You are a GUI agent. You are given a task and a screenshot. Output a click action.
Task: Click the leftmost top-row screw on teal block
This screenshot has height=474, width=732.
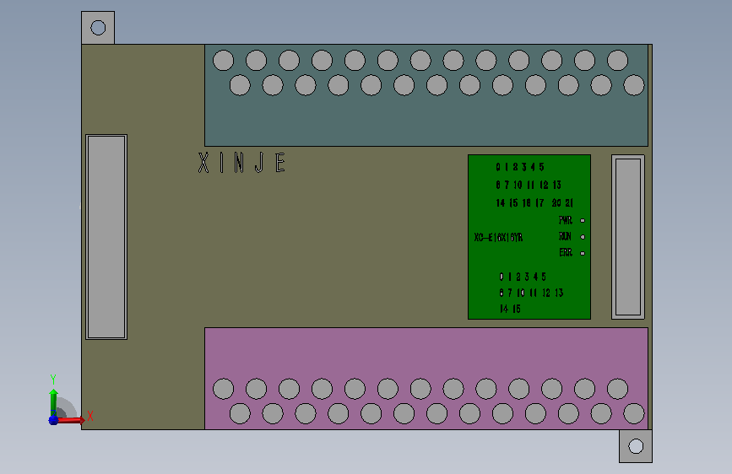tap(223, 61)
